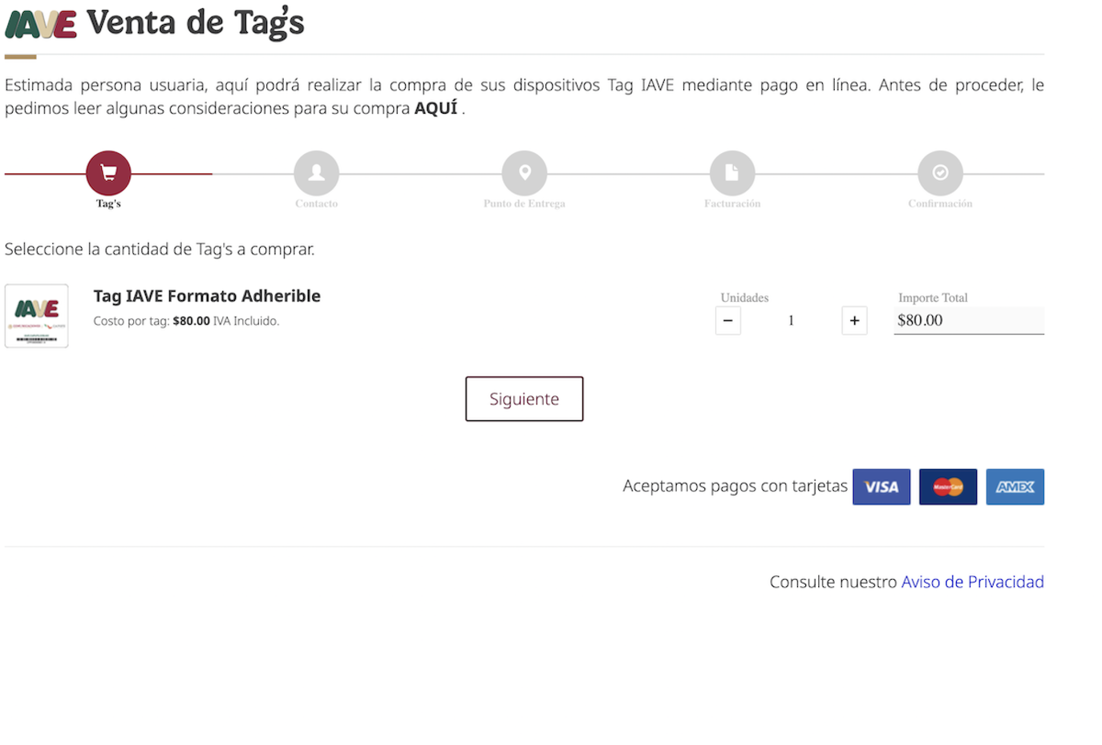
Task: Click the Facturación step label
Action: [x=732, y=204]
